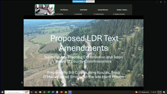Open the notification center icon
Viewport: 167px width, 94px height.
164,92
